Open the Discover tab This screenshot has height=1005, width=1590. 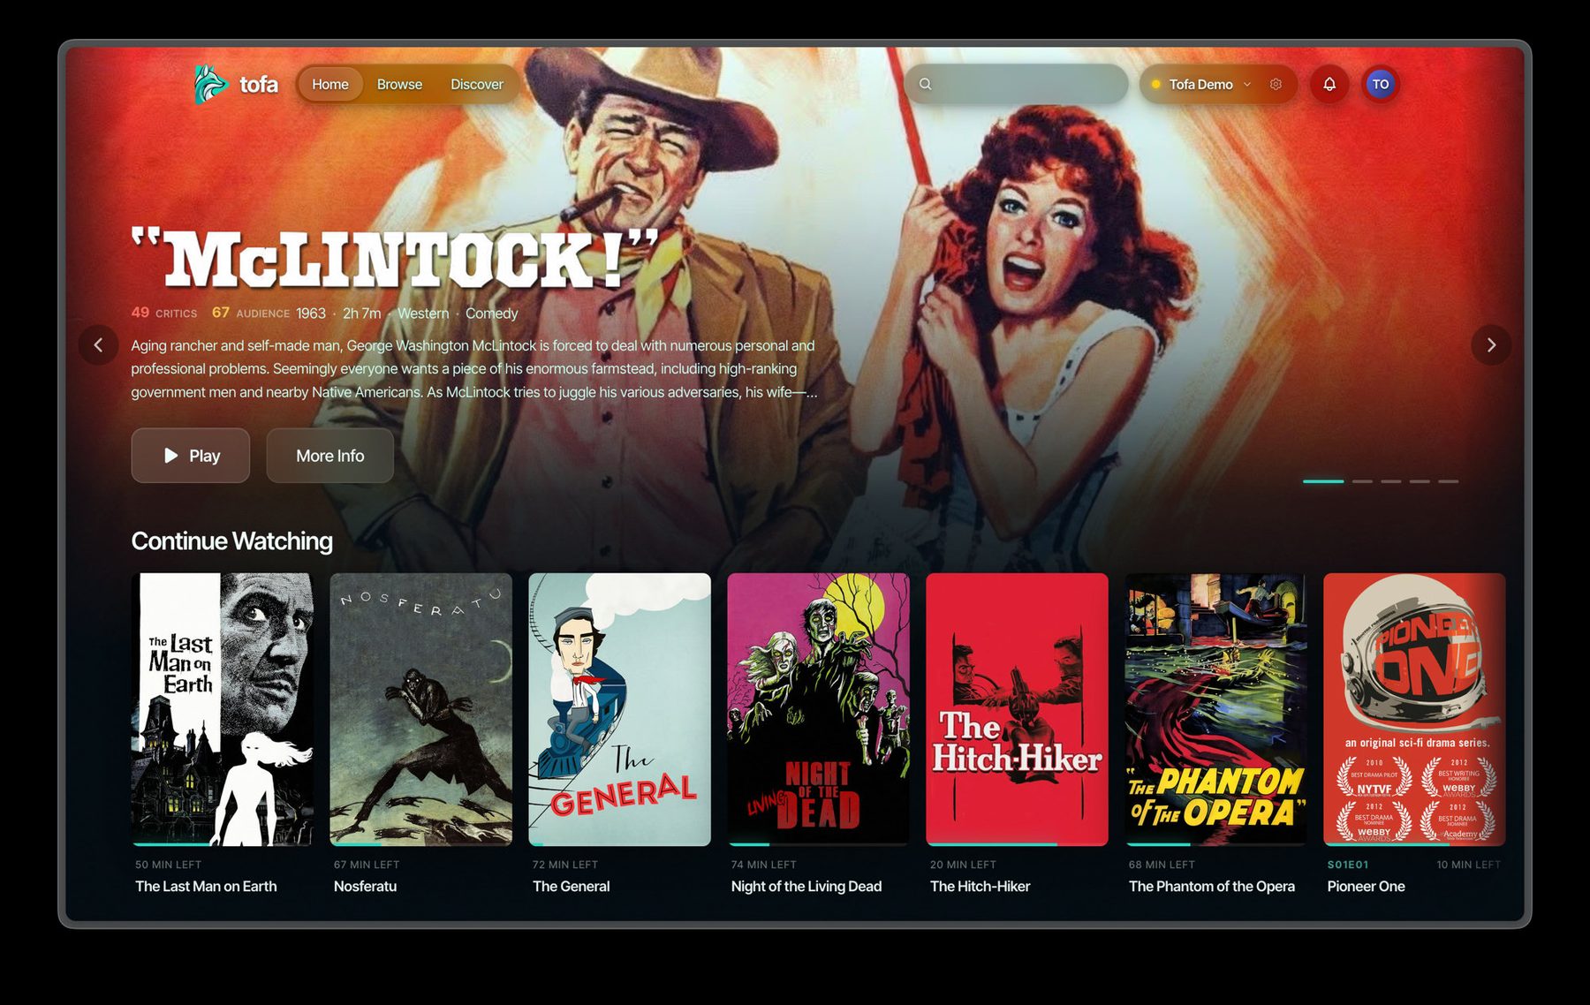click(x=477, y=84)
